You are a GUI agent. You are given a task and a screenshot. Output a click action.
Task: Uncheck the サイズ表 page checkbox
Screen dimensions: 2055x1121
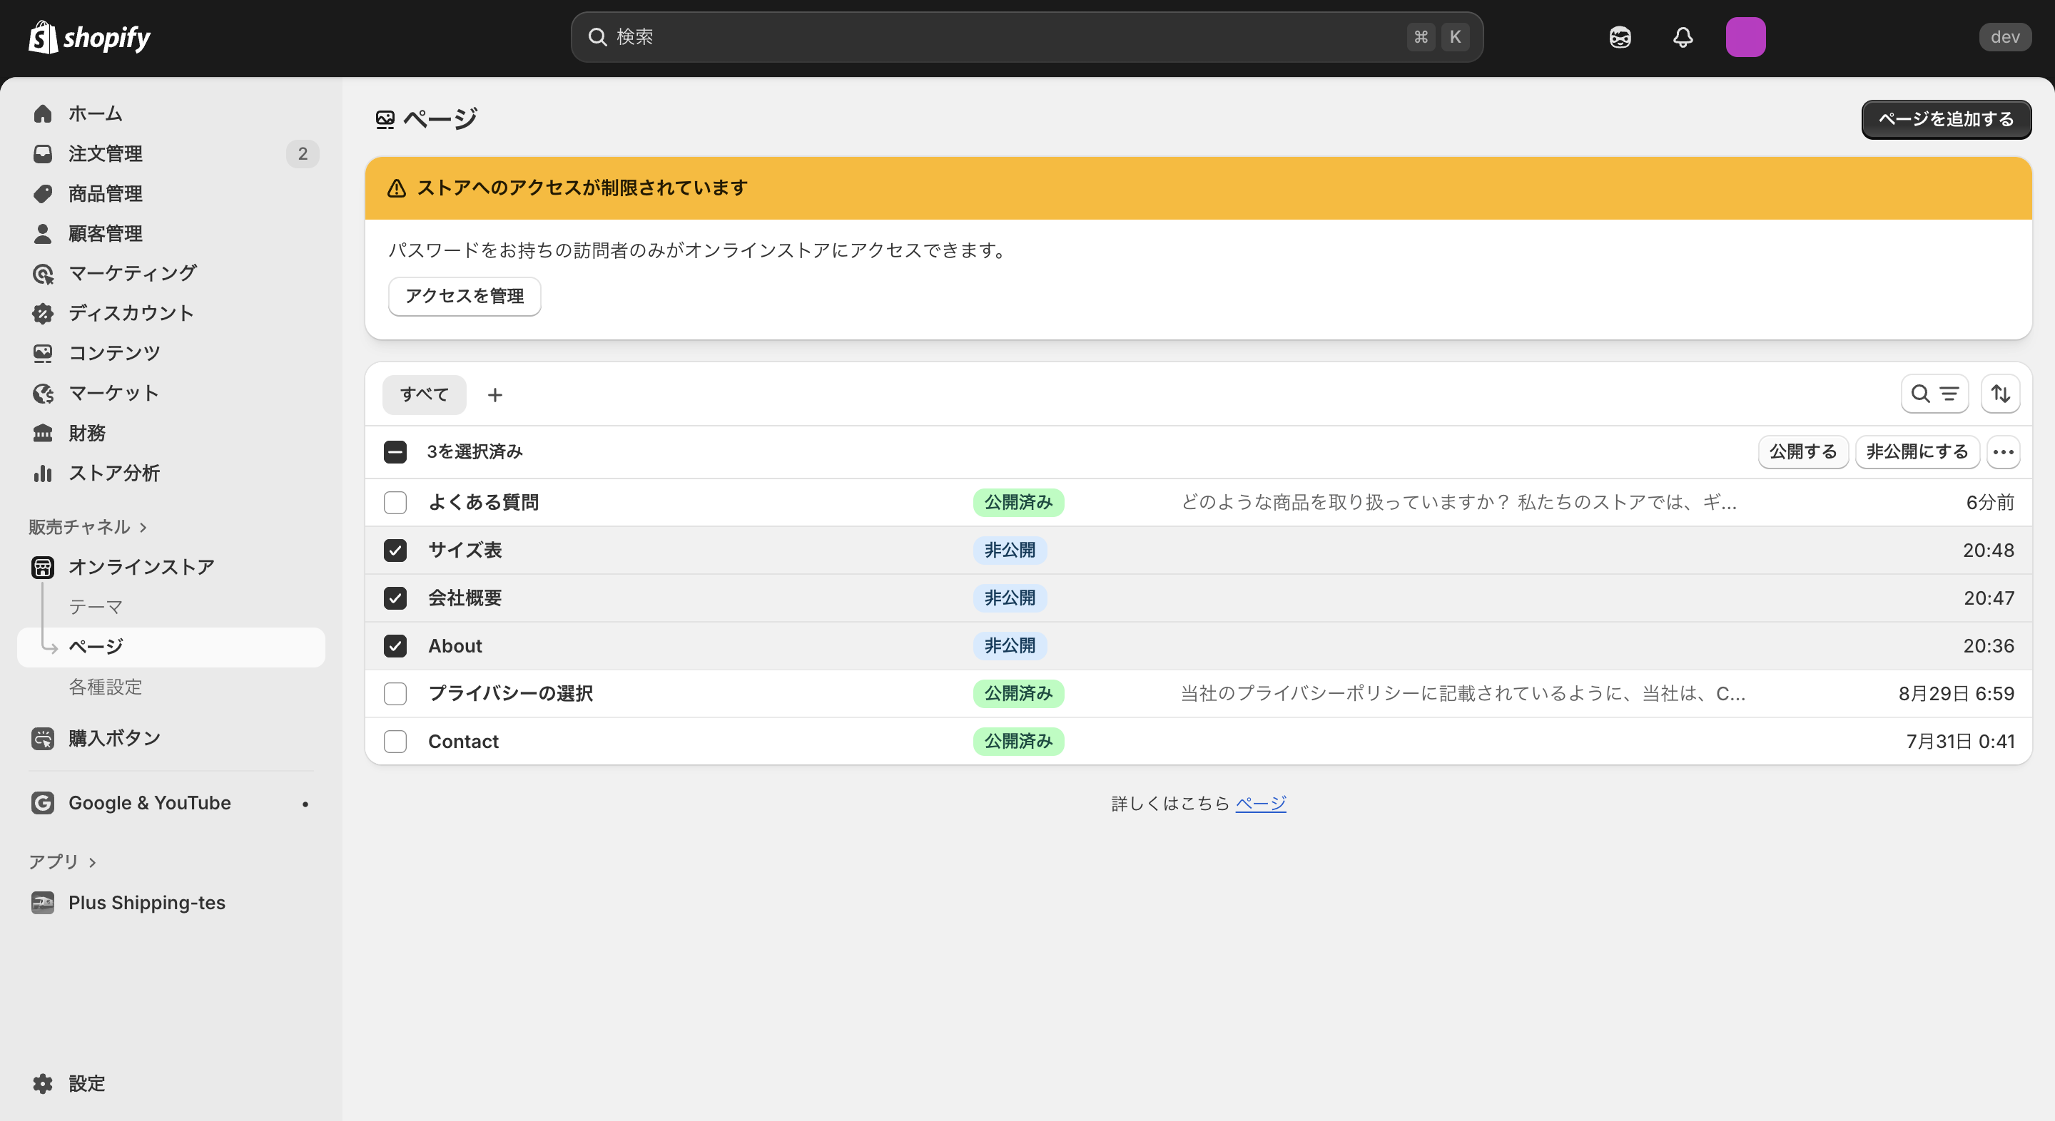(395, 550)
